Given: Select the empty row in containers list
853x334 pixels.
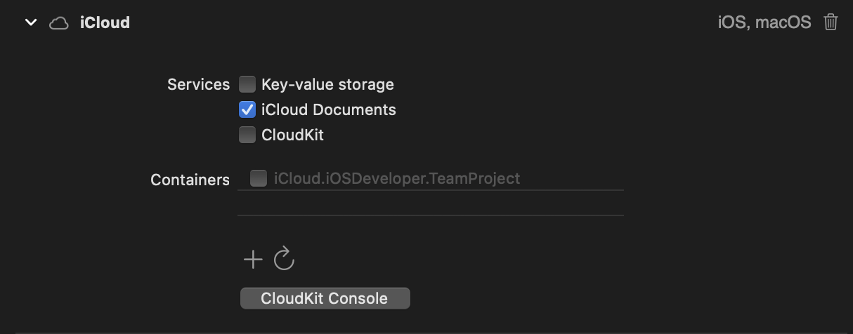Looking at the screenshot, I should (x=430, y=203).
